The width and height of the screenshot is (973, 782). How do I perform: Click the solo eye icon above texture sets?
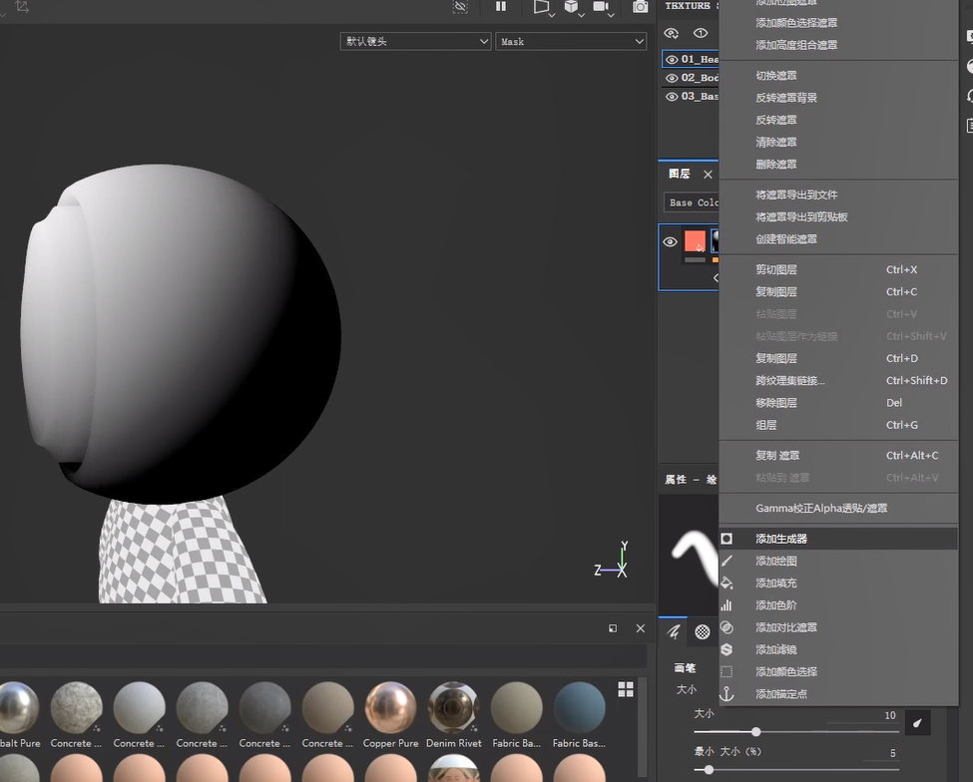[x=701, y=33]
